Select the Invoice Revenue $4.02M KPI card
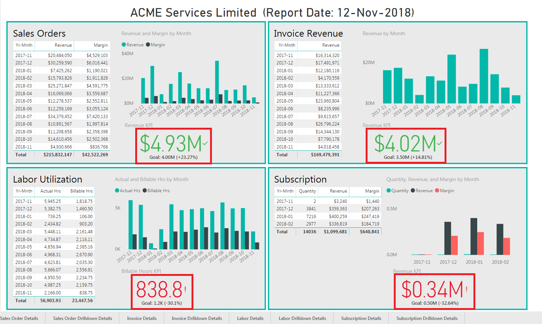 tap(406, 146)
